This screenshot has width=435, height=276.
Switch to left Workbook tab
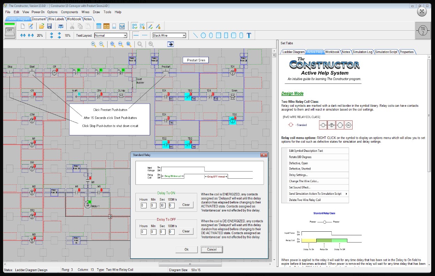pyautogui.click(x=74, y=19)
